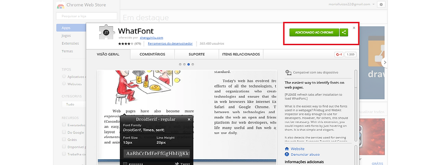This screenshot has height=165, width=440.
Task: Select Apps in the sidebar
Action: 71,28
